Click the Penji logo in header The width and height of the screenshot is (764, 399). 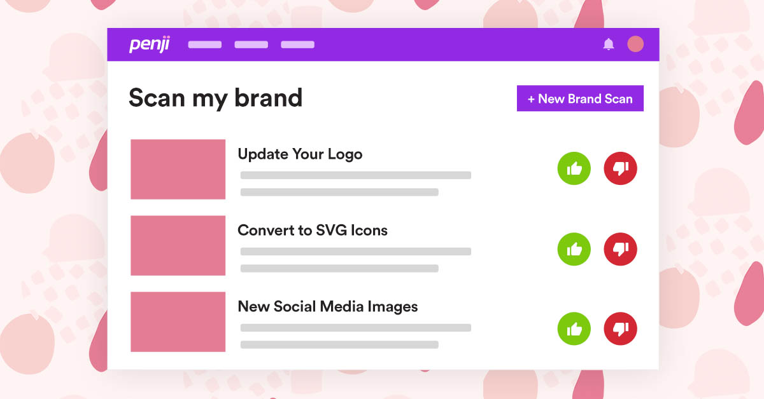[x=150, y=44]
